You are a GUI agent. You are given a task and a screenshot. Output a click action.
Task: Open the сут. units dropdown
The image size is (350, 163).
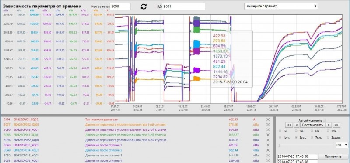click(342, 145)
